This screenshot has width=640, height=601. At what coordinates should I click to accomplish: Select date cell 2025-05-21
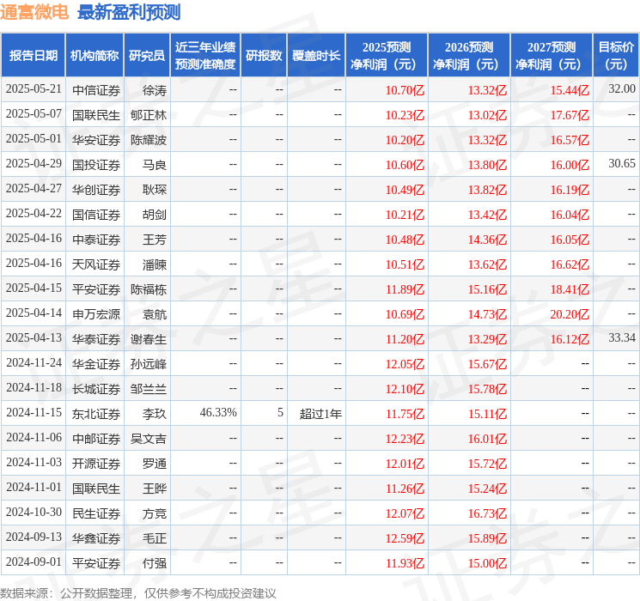pos(34,89)
